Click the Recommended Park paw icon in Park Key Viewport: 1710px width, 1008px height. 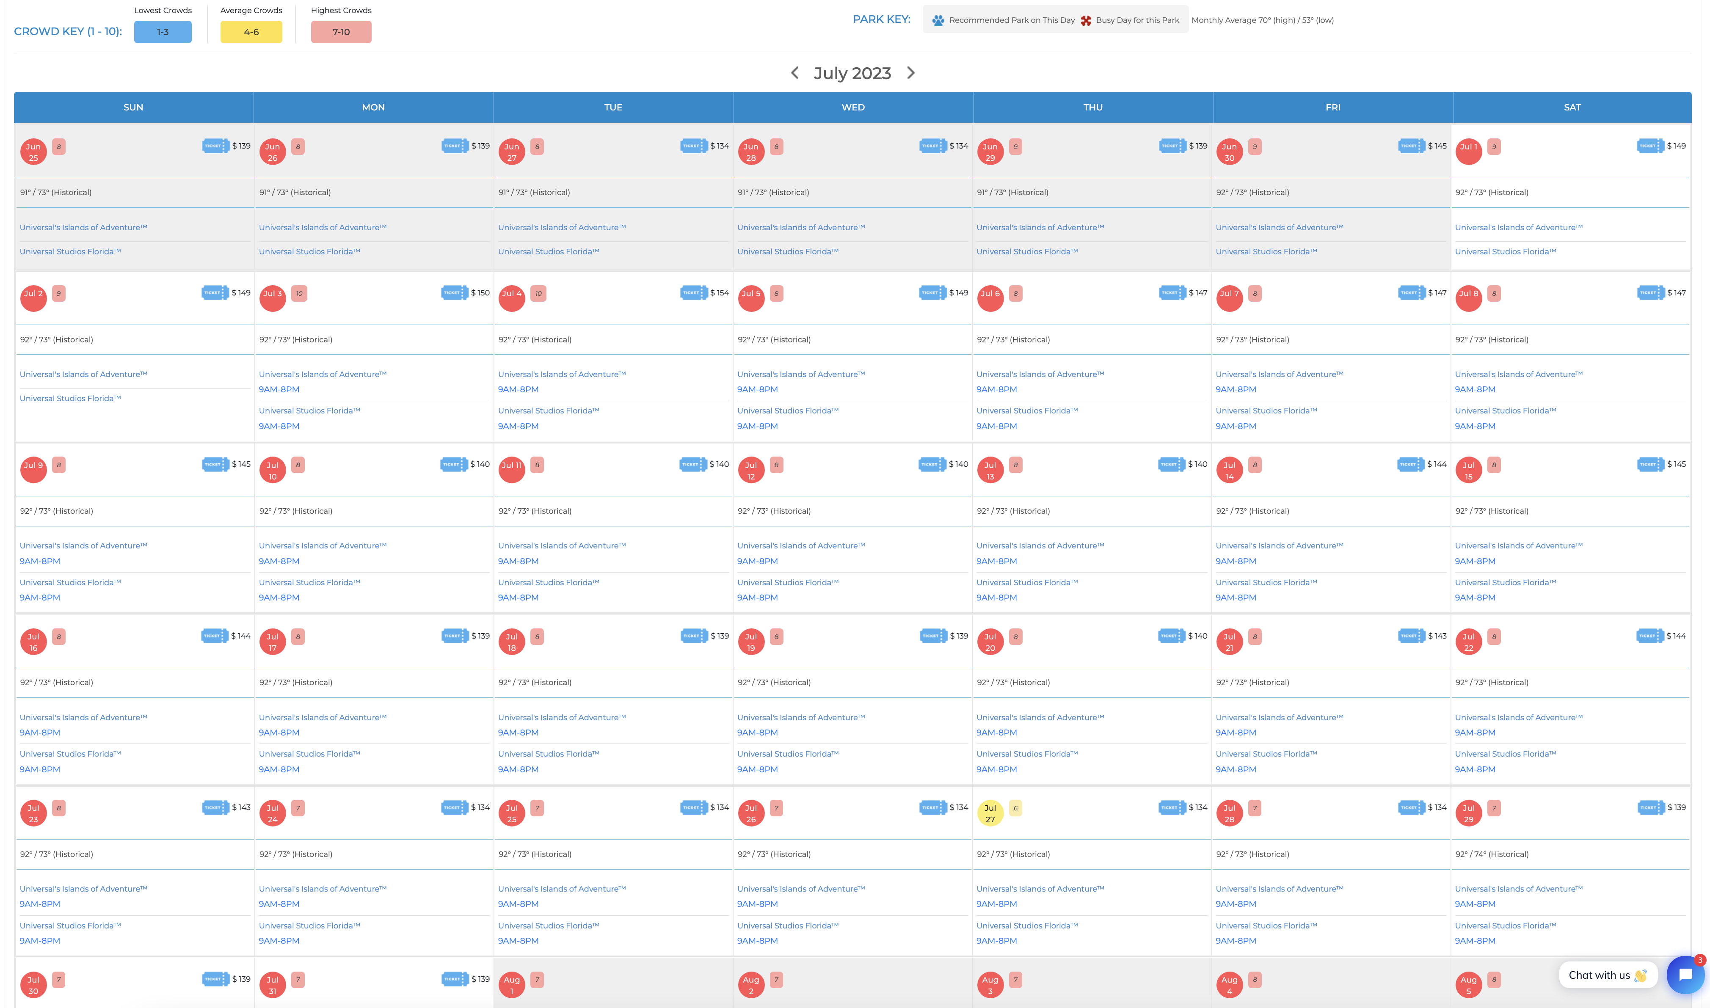click(938, 20)
